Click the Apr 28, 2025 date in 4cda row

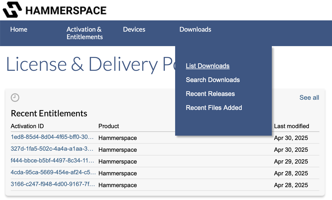tap(291, 173)
